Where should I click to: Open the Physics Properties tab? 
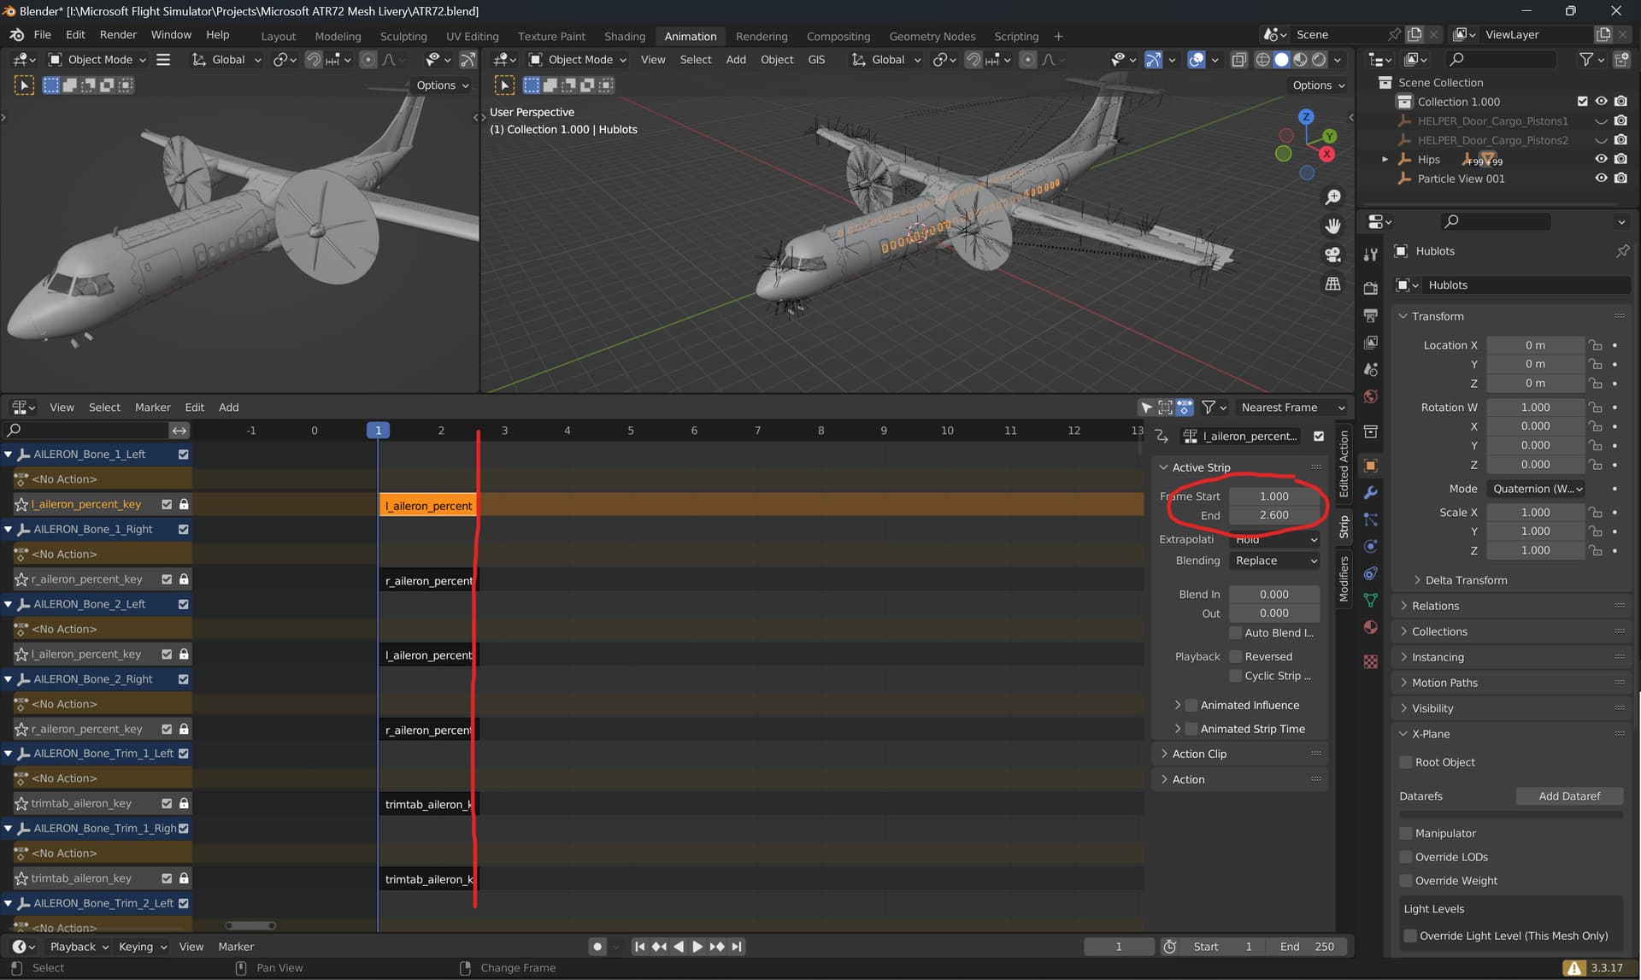[1370, 547]
